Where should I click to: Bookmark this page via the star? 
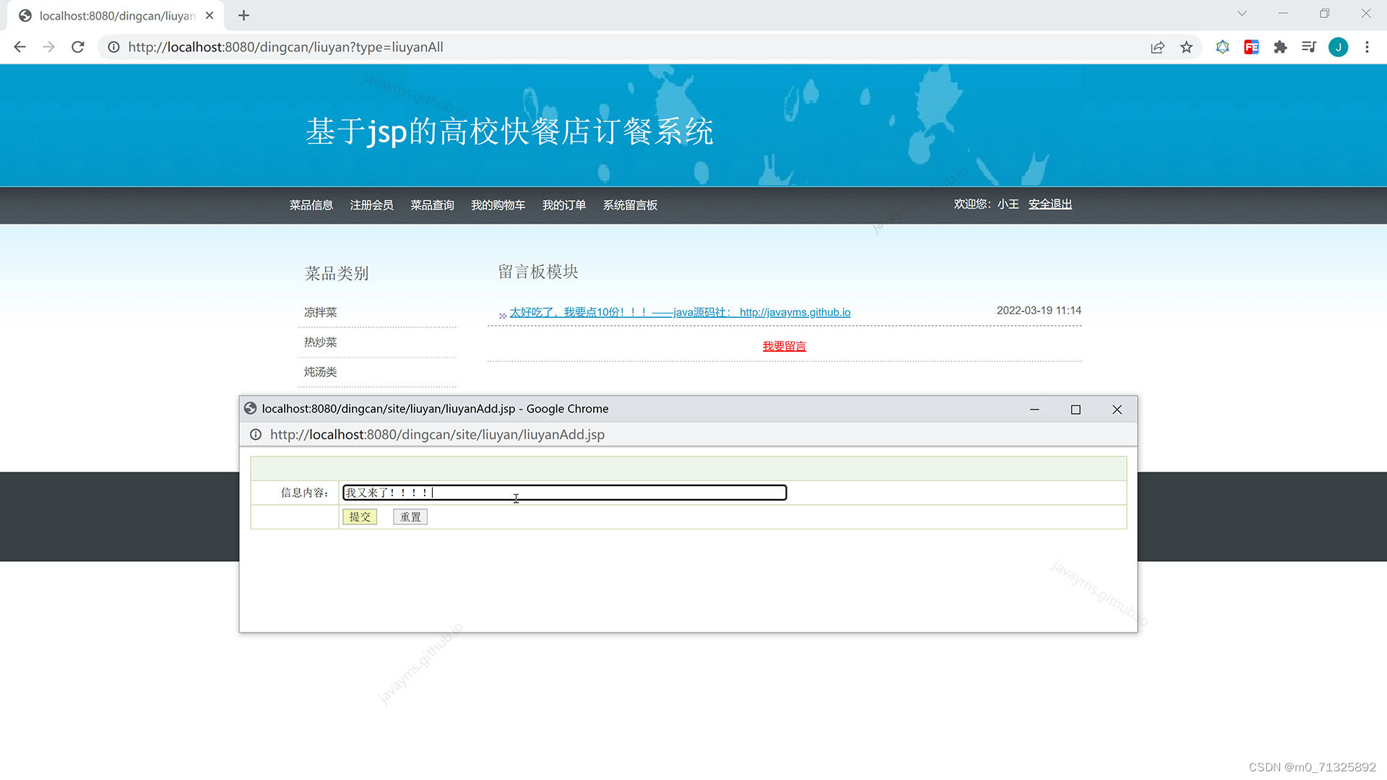click(x=1186, y=47)
